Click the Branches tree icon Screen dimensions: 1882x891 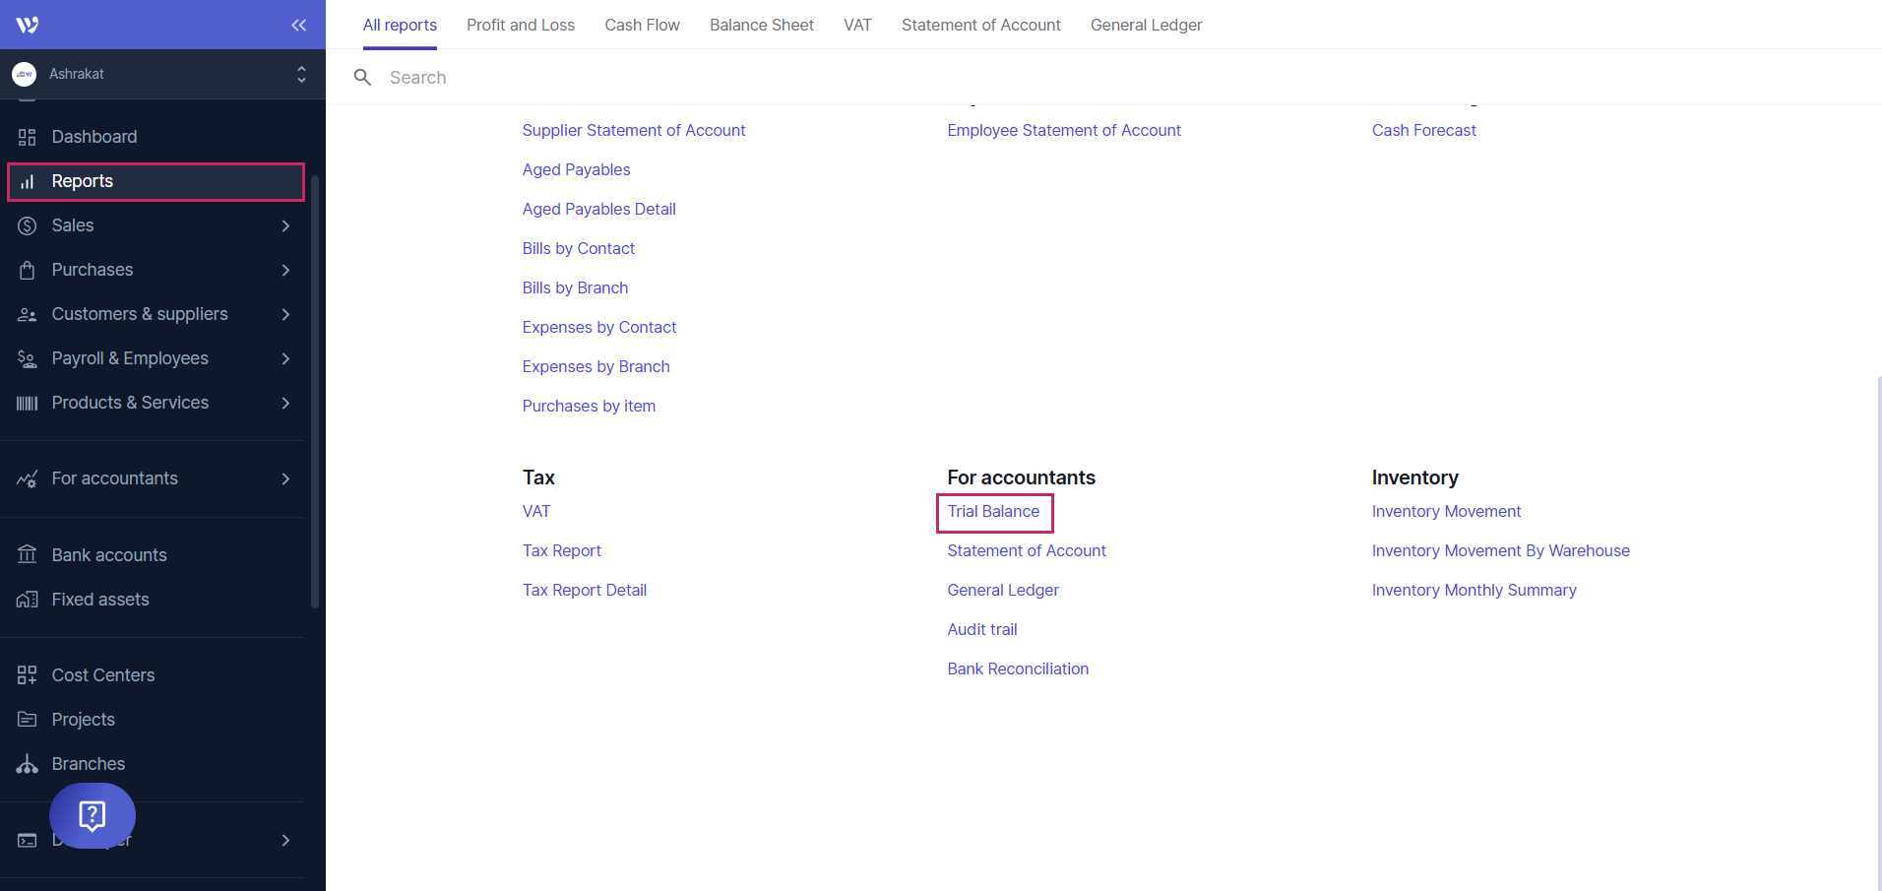tap(27, 764)
